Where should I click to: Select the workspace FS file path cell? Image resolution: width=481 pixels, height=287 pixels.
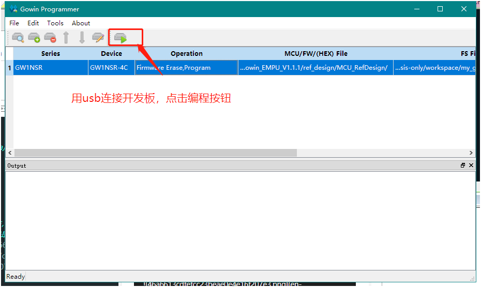pyautogui.click(x=434, y=67)
